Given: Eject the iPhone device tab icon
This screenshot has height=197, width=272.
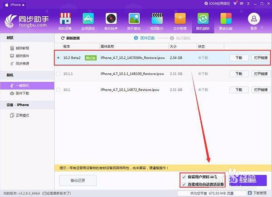Looking at the screenshot, I should point(23,5).
